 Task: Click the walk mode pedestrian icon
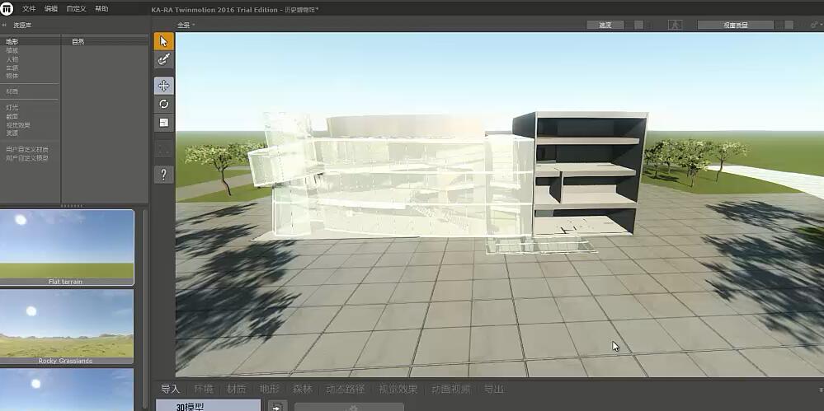tap(676, 25)
